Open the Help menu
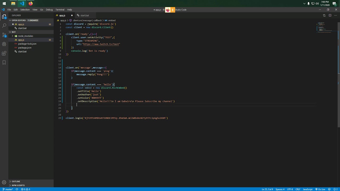 point(70,10)
